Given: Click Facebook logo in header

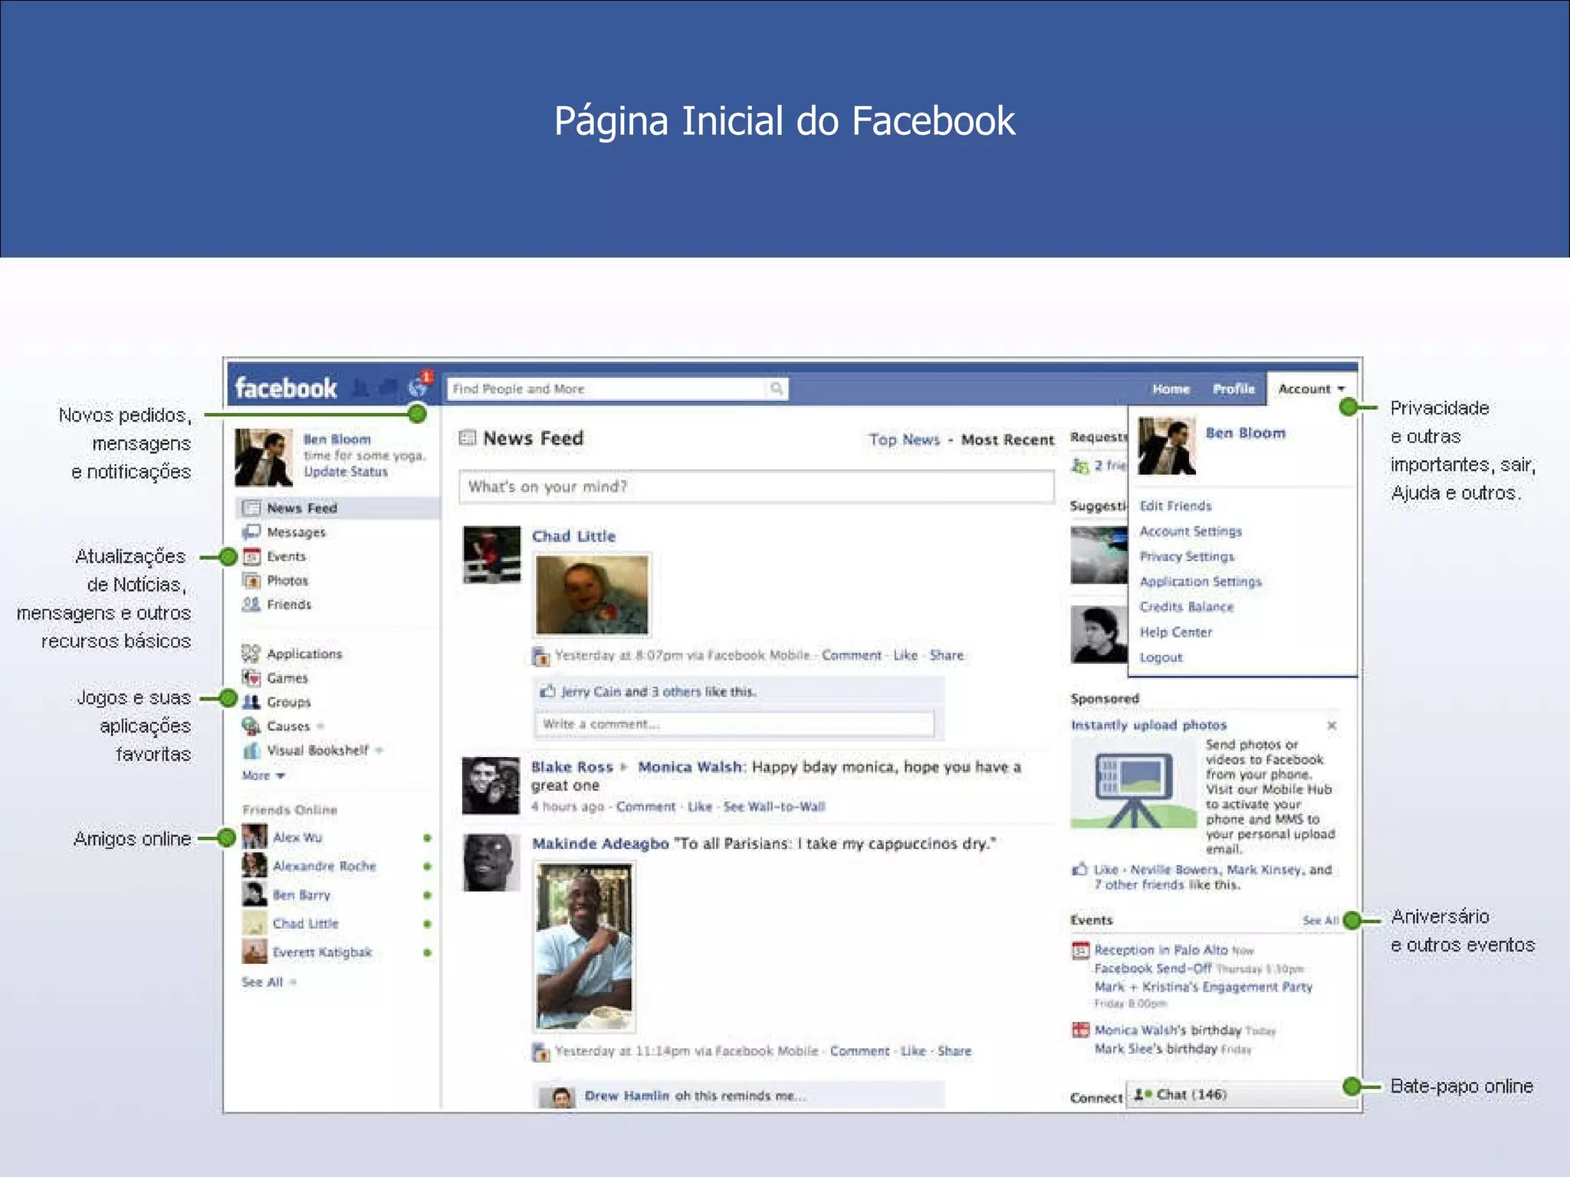Looking at the screenshot, I should pyautogui.click(x=285, y=389).
